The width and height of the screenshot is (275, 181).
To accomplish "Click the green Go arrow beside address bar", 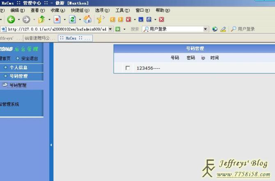I will 117,29.
